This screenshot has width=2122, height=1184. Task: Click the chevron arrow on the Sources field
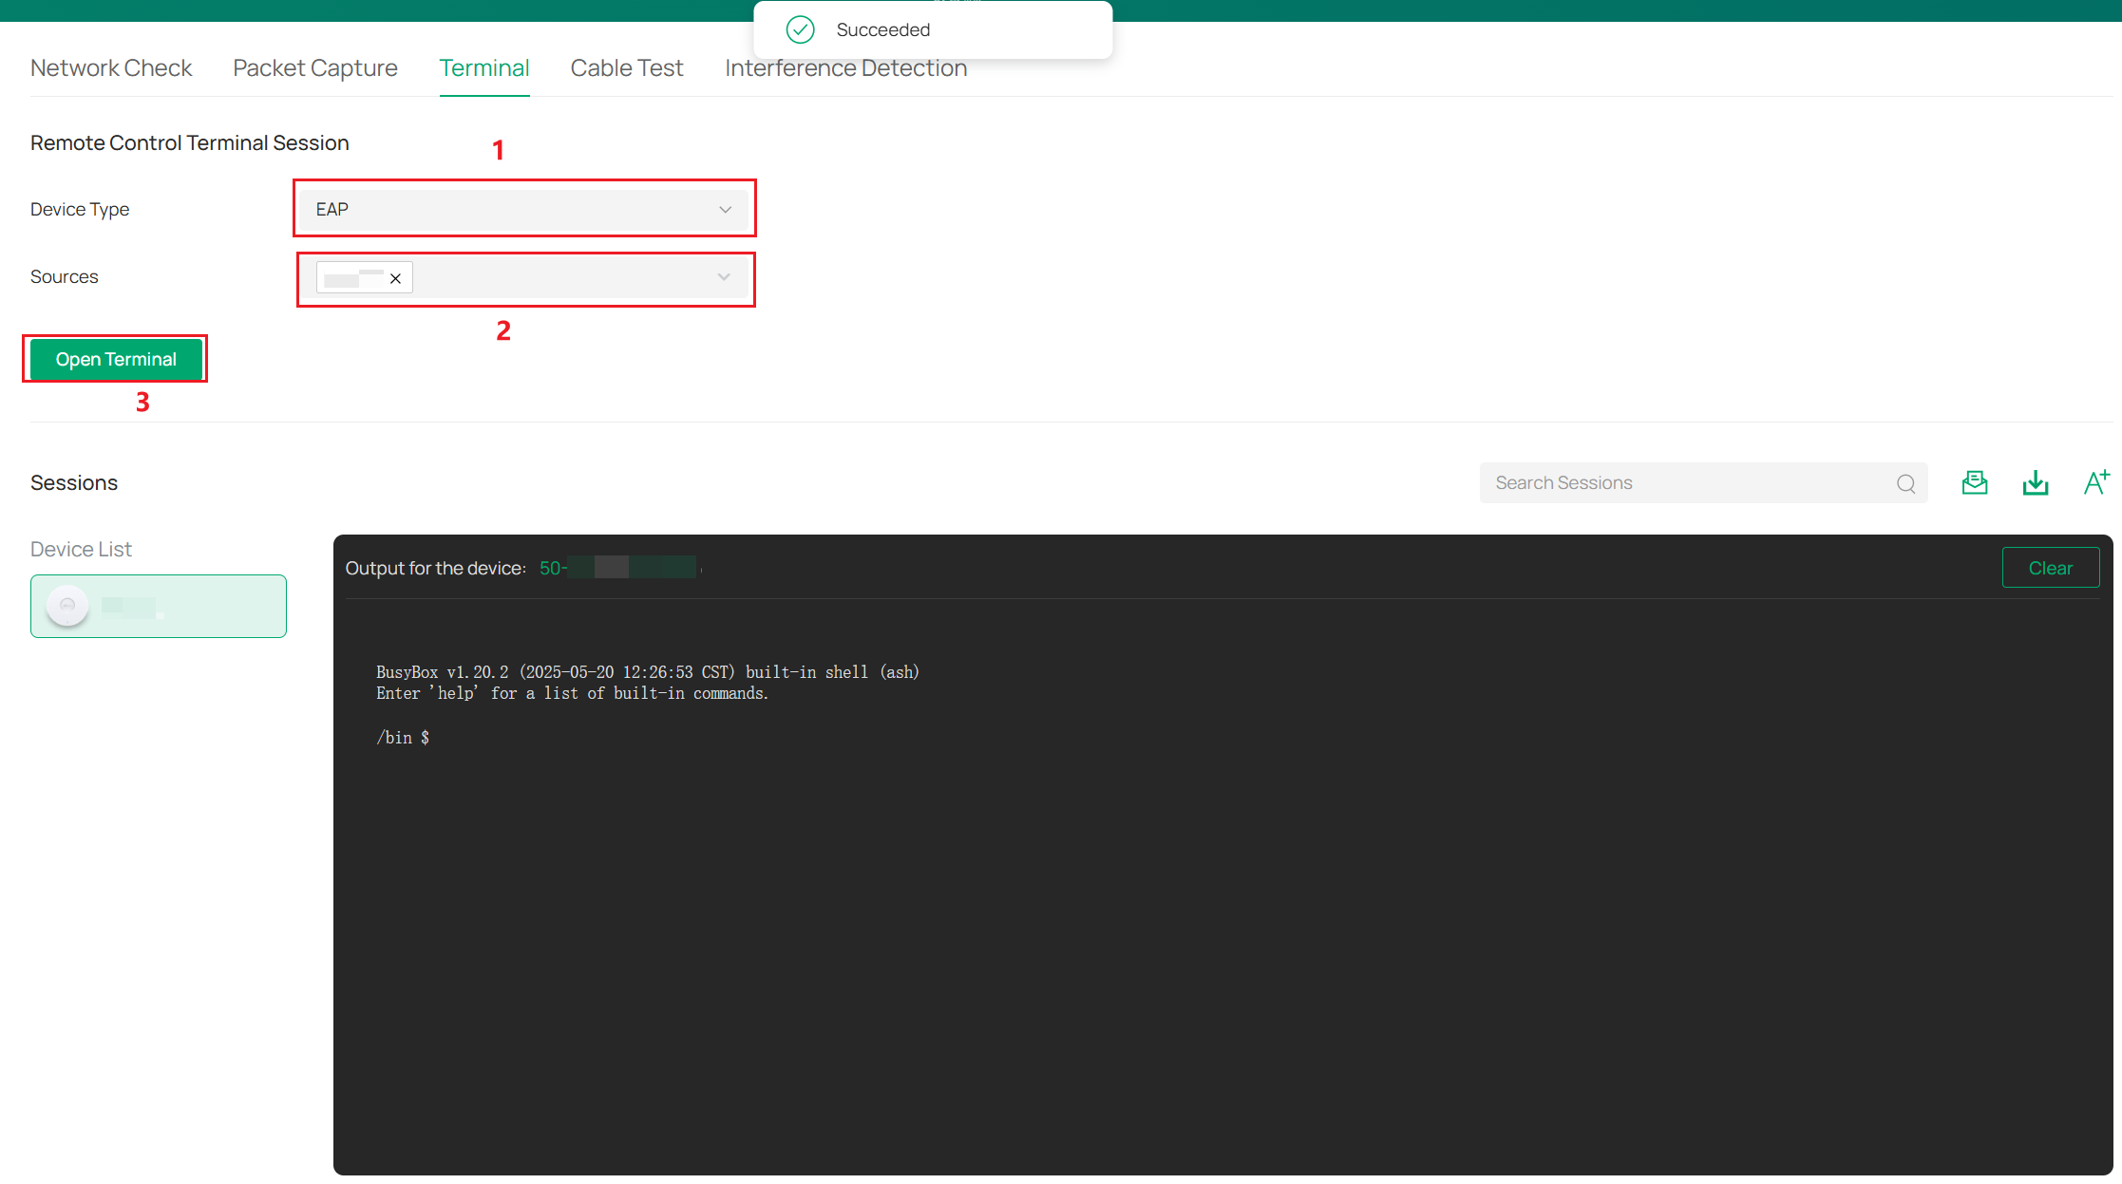pos(725,277)
